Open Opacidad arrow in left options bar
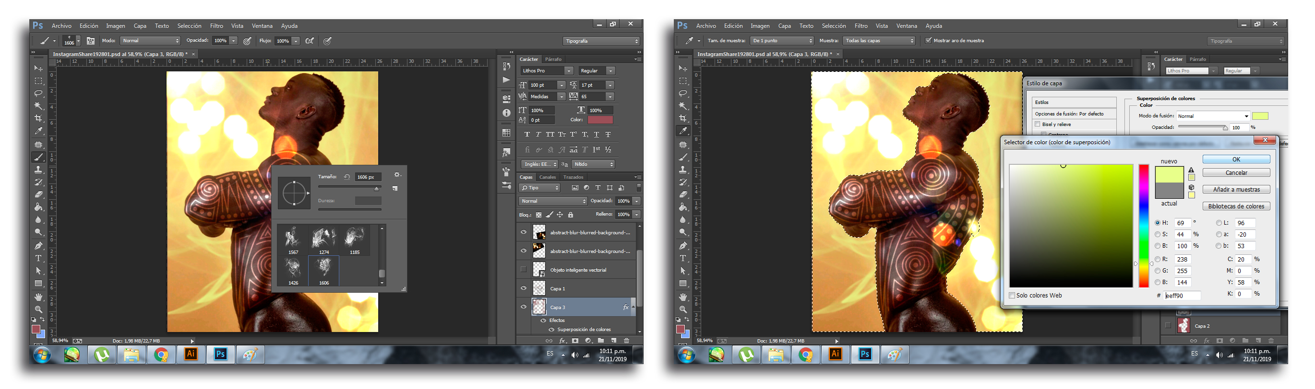The height and width of the screenshot is (389, 1315). click(233, 41)
